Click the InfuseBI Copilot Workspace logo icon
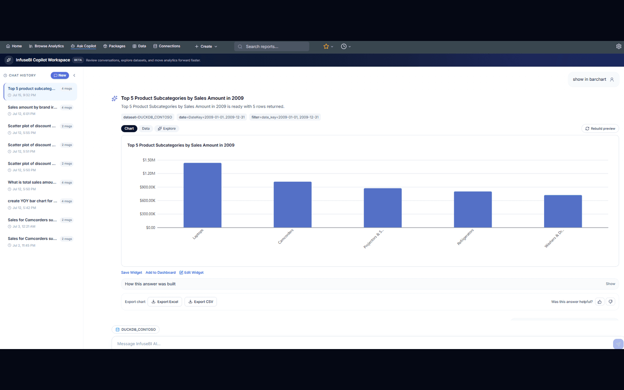624x390 pixels. (9, 60)
